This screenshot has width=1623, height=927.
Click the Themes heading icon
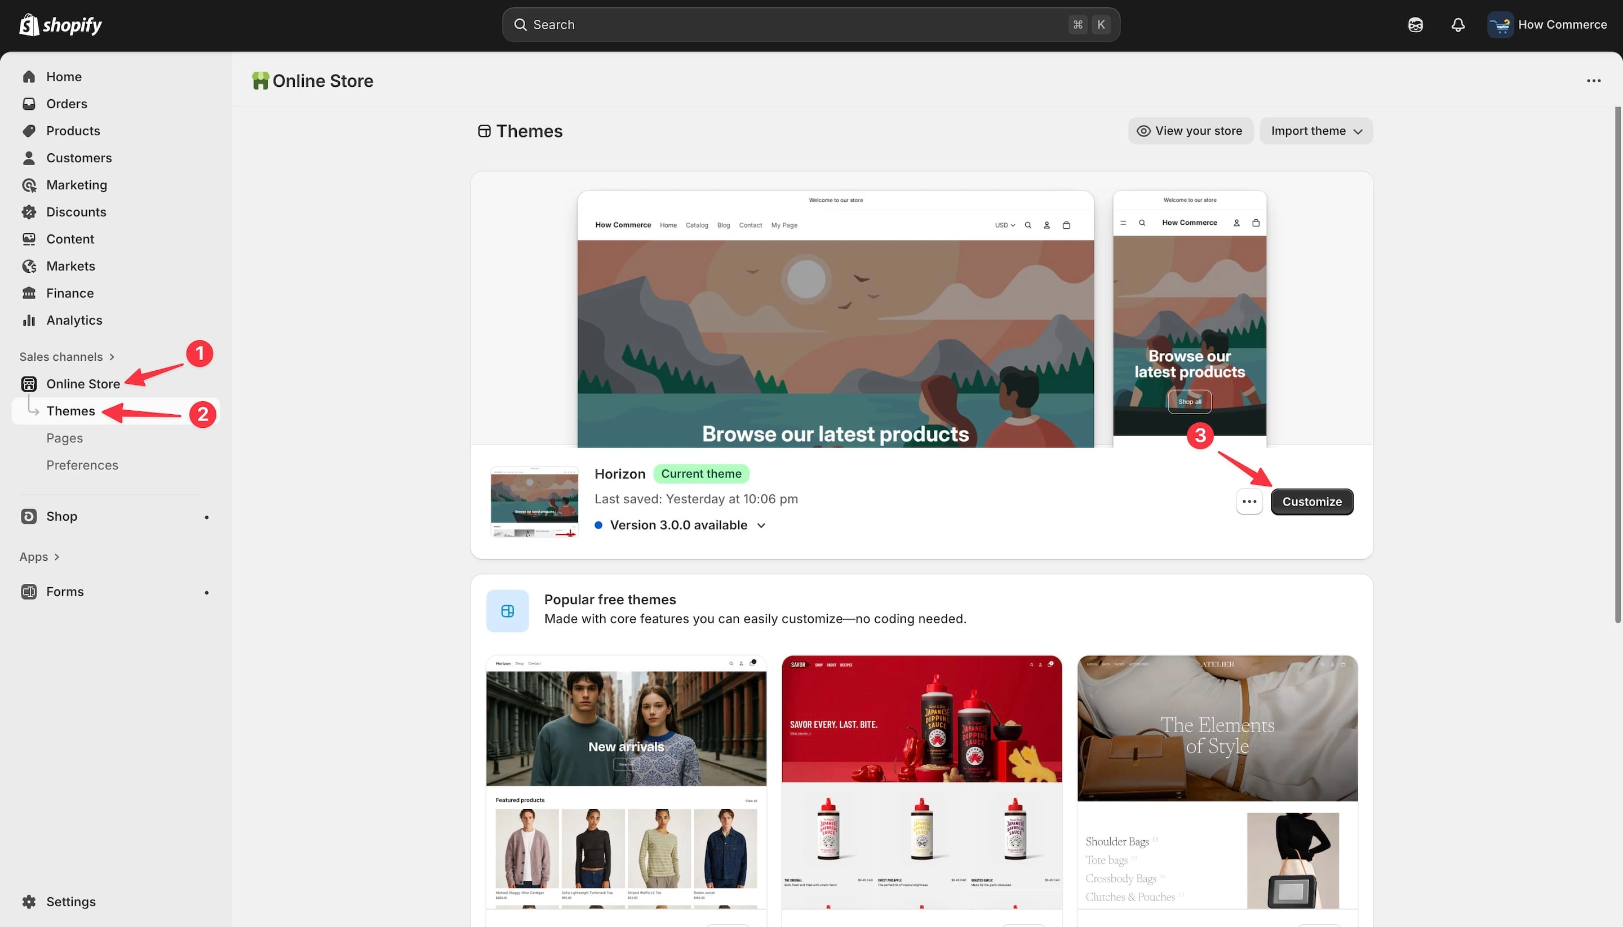pyautogui.click(x=485, y=131)
